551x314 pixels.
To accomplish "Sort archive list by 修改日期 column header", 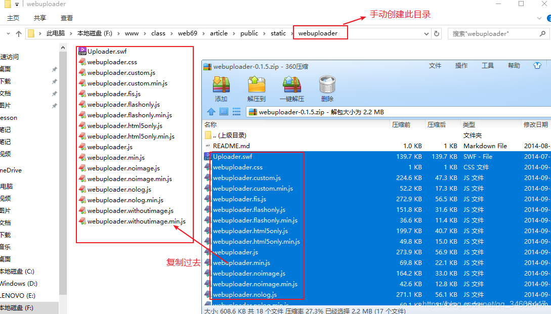I will (x=535, y=125).
